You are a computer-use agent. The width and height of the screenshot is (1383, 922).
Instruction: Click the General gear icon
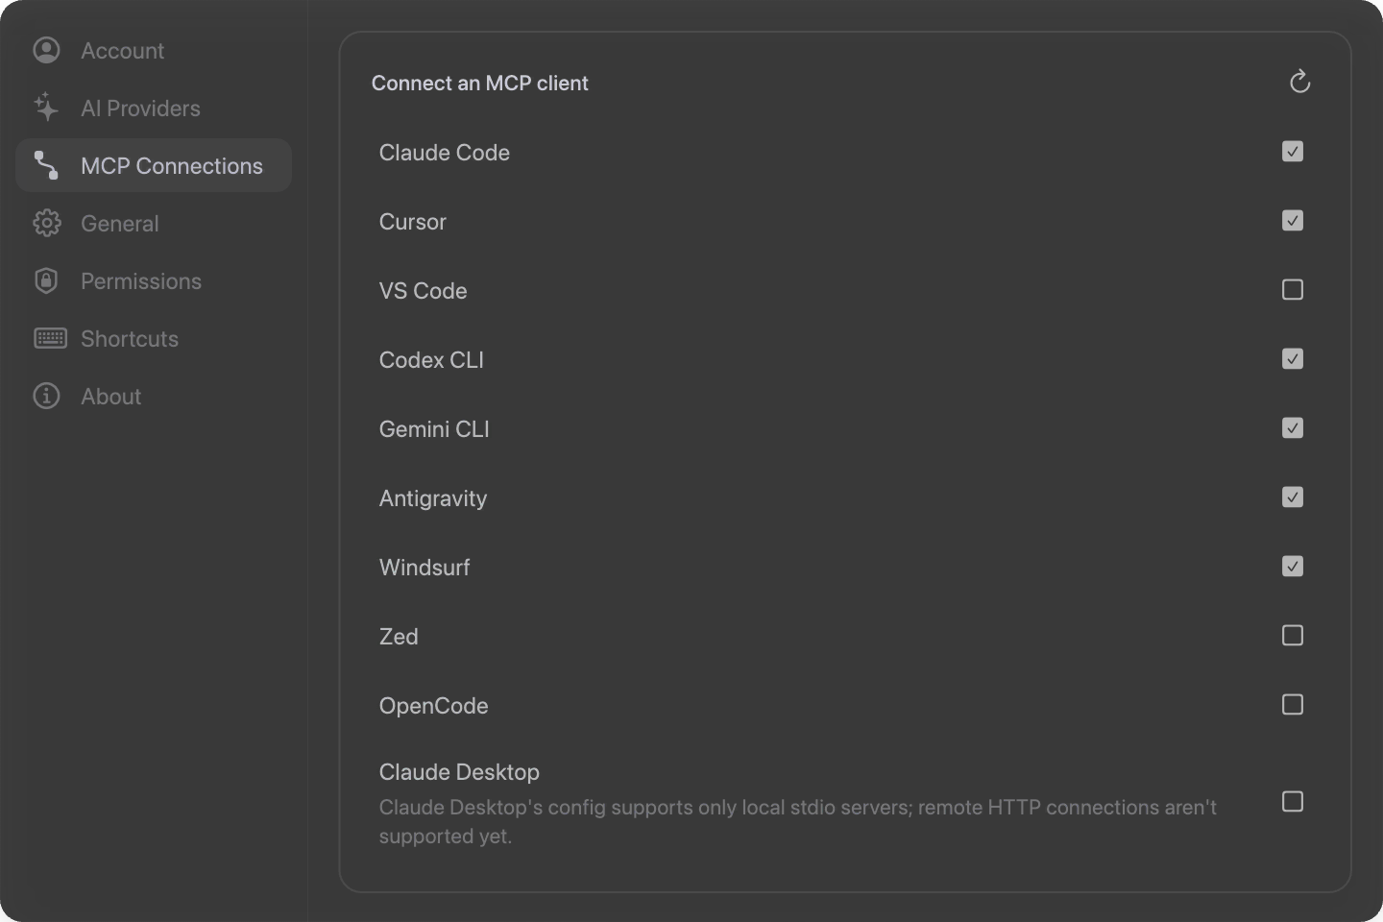(46, 223)
